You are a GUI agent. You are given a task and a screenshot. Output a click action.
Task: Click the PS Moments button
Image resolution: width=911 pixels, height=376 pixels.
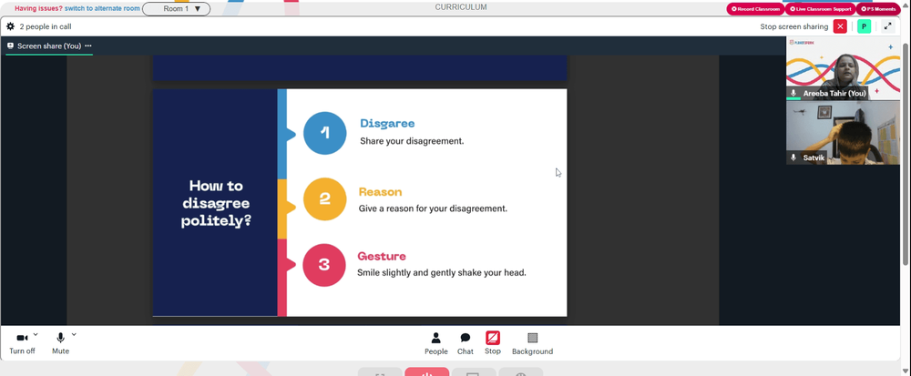coord(877,9)
